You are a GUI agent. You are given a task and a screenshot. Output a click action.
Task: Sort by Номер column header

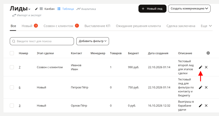coord(23,53)
